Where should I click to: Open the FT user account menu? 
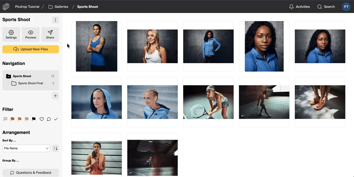point(346,6)
